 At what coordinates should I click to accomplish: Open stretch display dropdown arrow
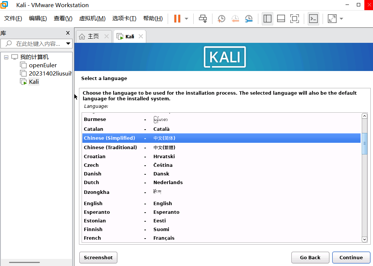[341, 18]
